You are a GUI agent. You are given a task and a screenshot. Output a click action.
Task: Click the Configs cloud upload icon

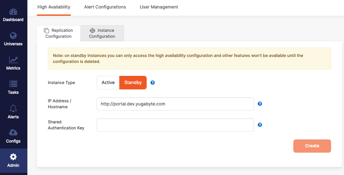pos(13,133)
